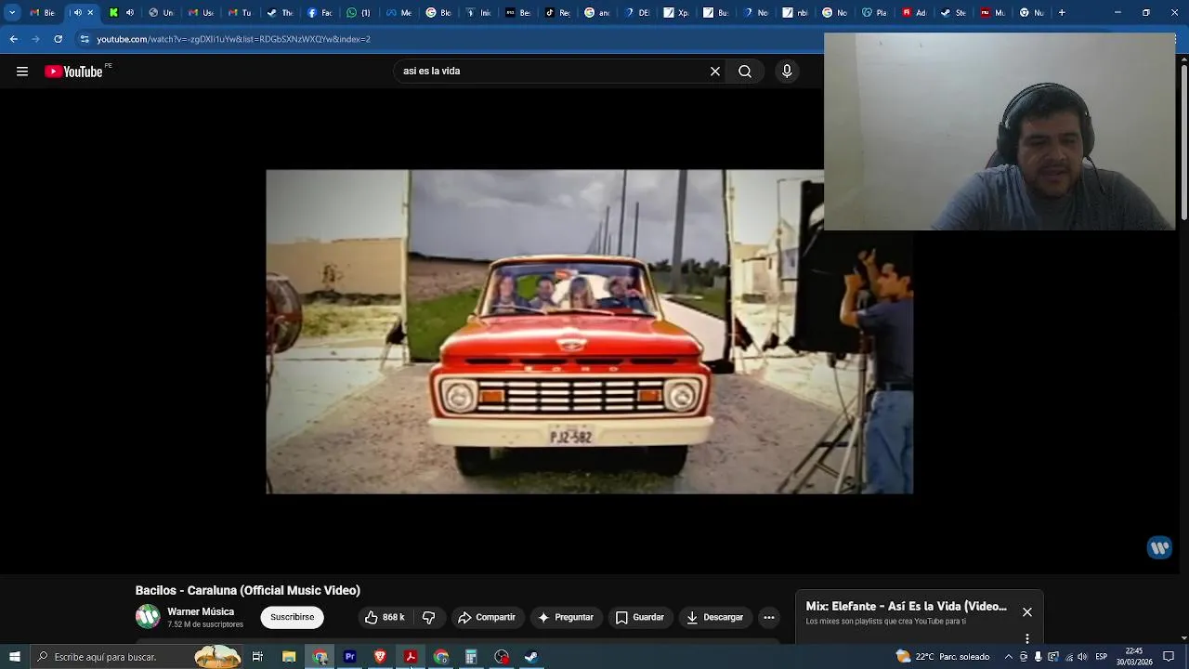Go back in browser history
Image resolution: width=1189 pixels, height=669 pixels.
point(13,39)
